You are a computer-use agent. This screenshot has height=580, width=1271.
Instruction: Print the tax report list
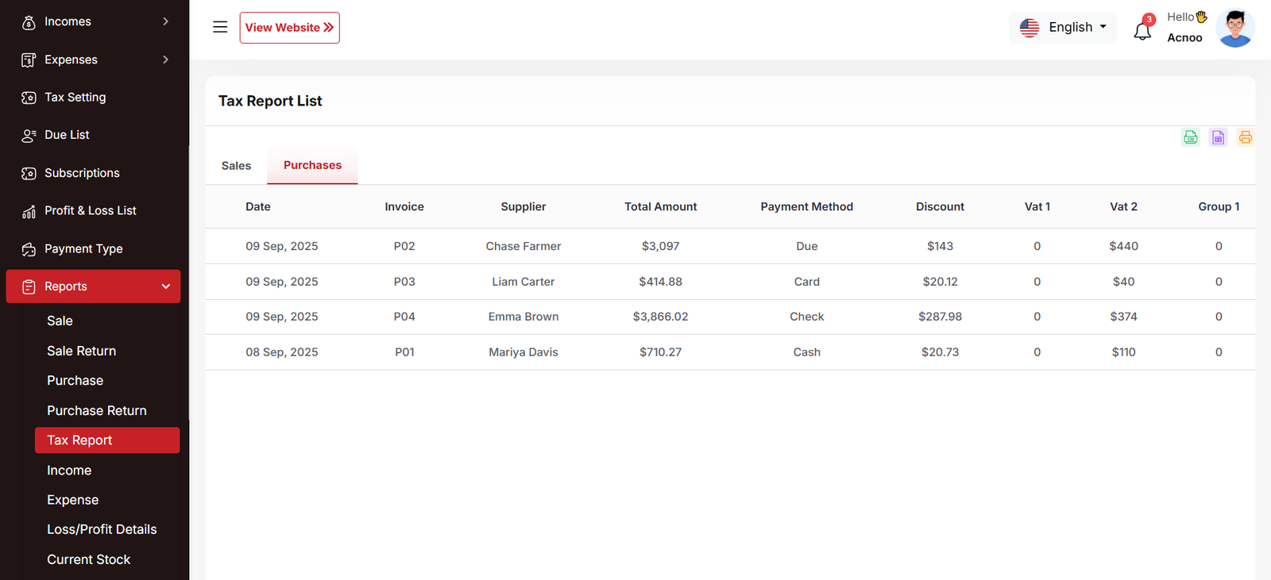[1245, 137]
